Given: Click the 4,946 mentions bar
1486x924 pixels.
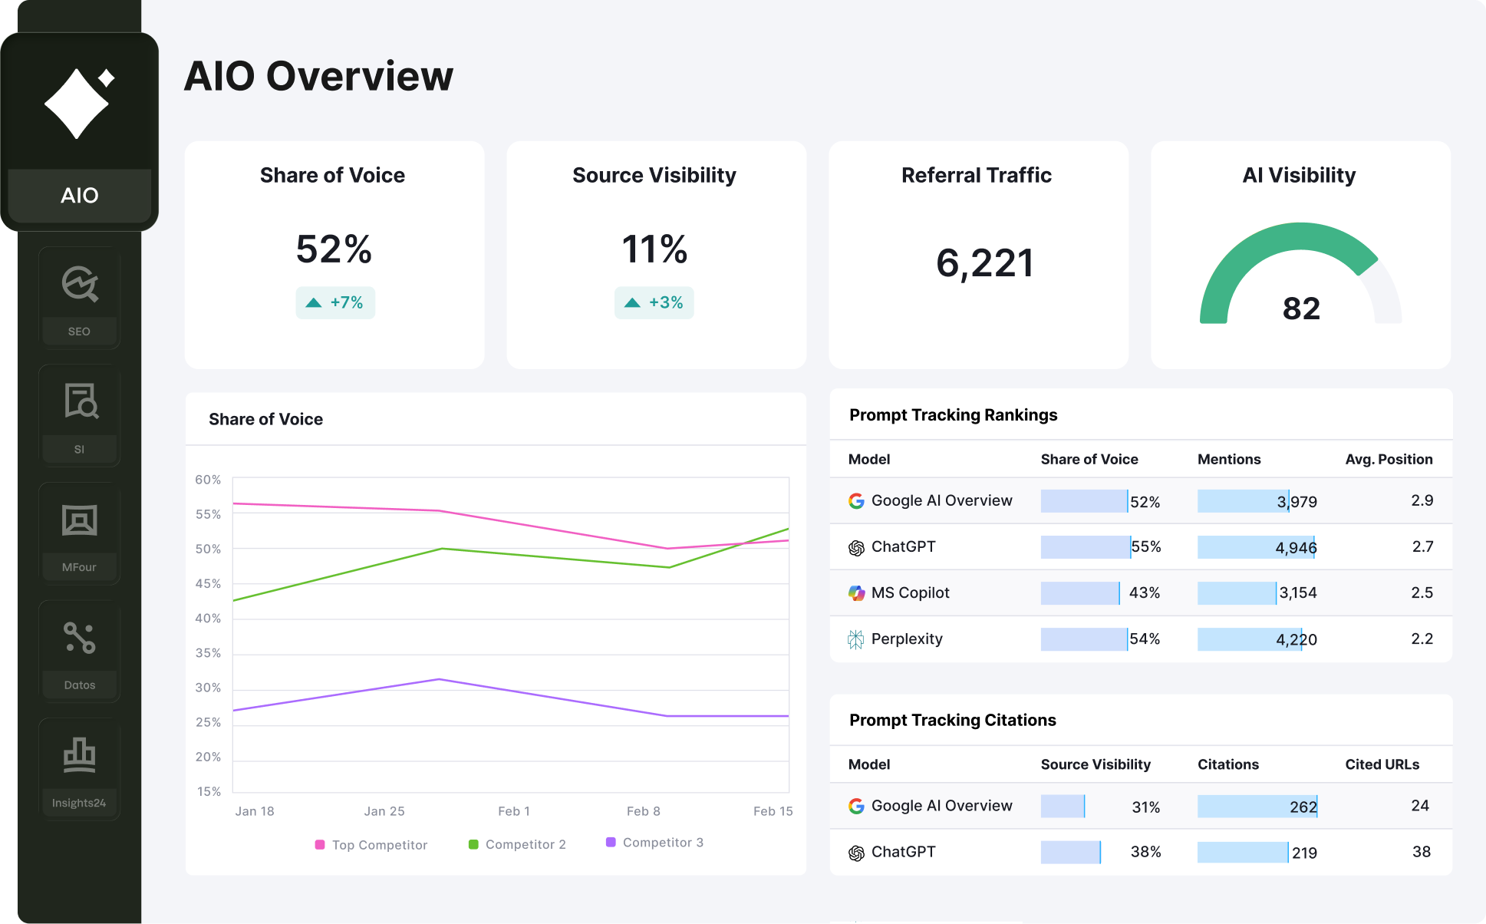Looking at the screenshot, I should point(1257,547).
